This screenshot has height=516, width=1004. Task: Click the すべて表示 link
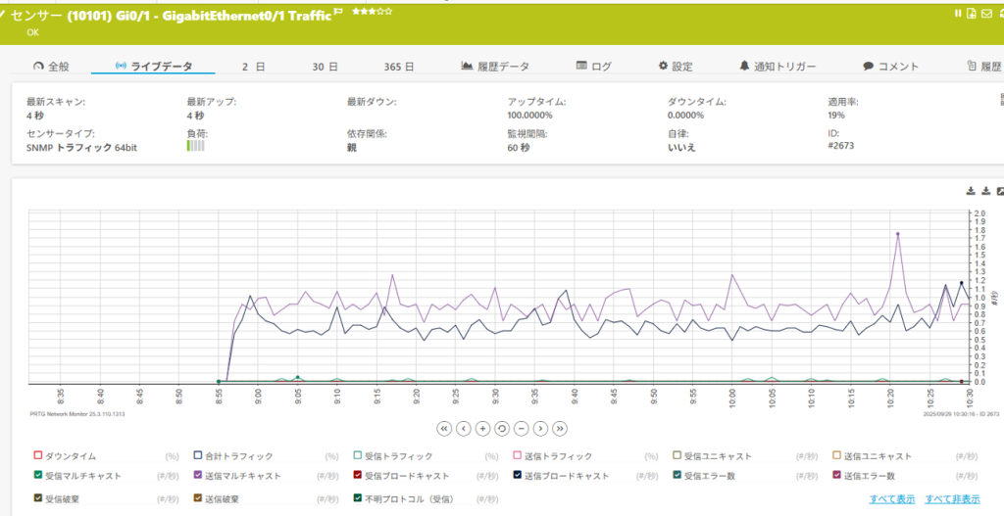[x=892, y=498]
